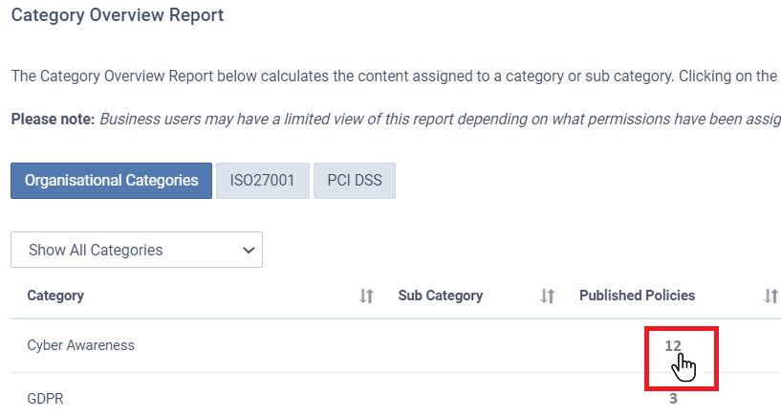
Task: Click the empty Sub Category cell for Cyber Awareness
Action: point(478,346)
